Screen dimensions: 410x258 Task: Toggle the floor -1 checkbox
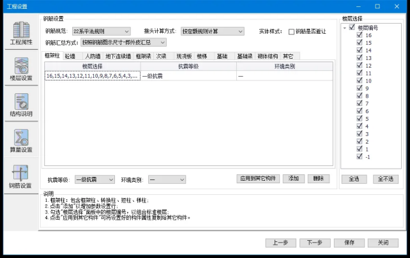360,156
